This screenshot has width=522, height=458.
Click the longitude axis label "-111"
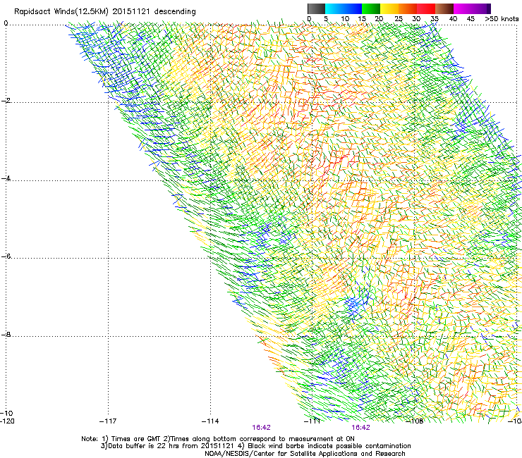312,421
